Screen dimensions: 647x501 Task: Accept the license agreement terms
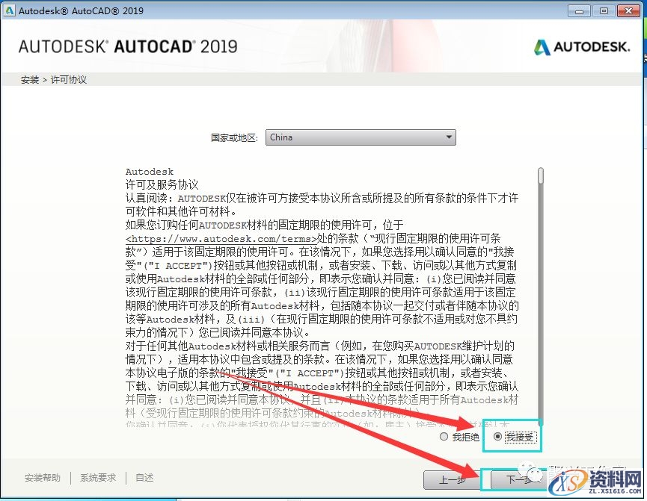pos(498,437)
